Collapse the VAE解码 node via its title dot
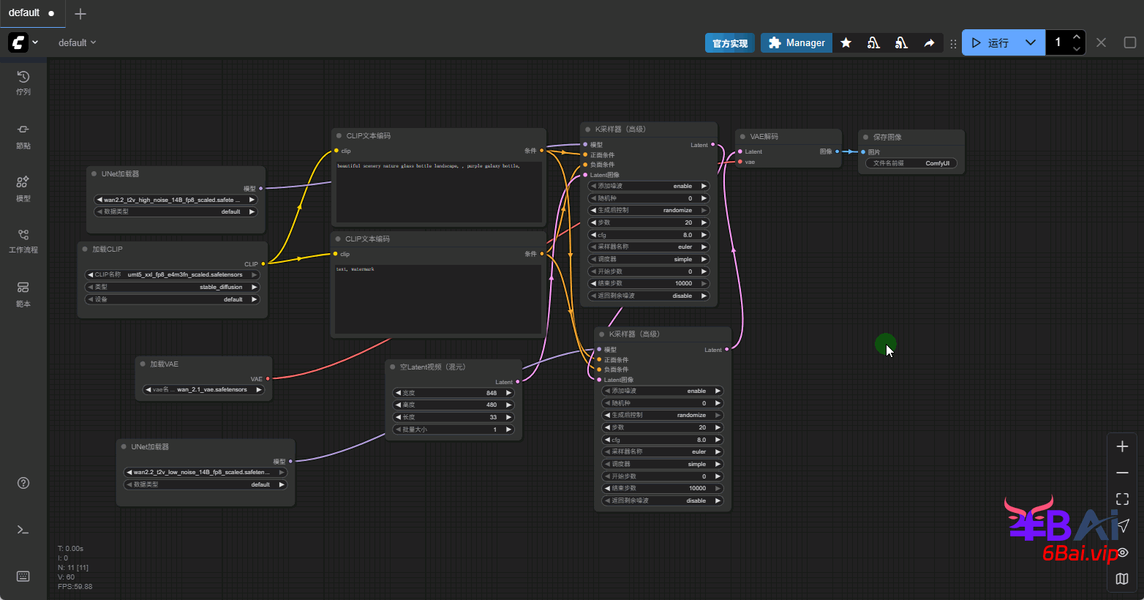The image size is (1144, 600). click(742, 137)
